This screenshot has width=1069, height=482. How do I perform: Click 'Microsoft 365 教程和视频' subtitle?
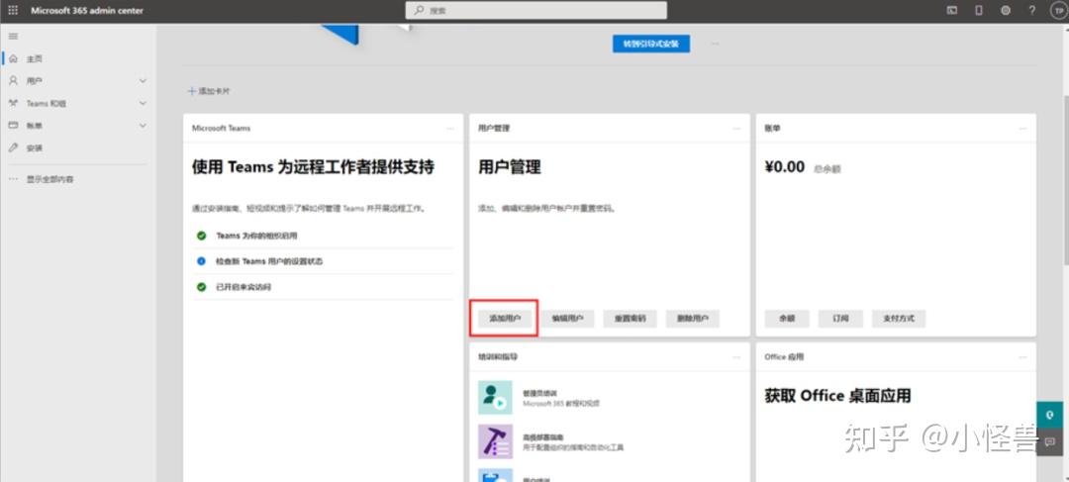(x=561, y=404)
